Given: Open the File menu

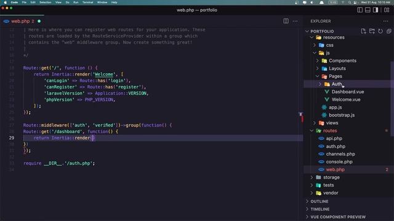Looking at the screenshot, I should (24, 2).
